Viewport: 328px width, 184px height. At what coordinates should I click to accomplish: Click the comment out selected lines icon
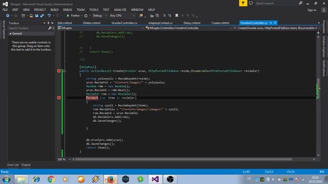pyautogui.click(x=164, y=16)
